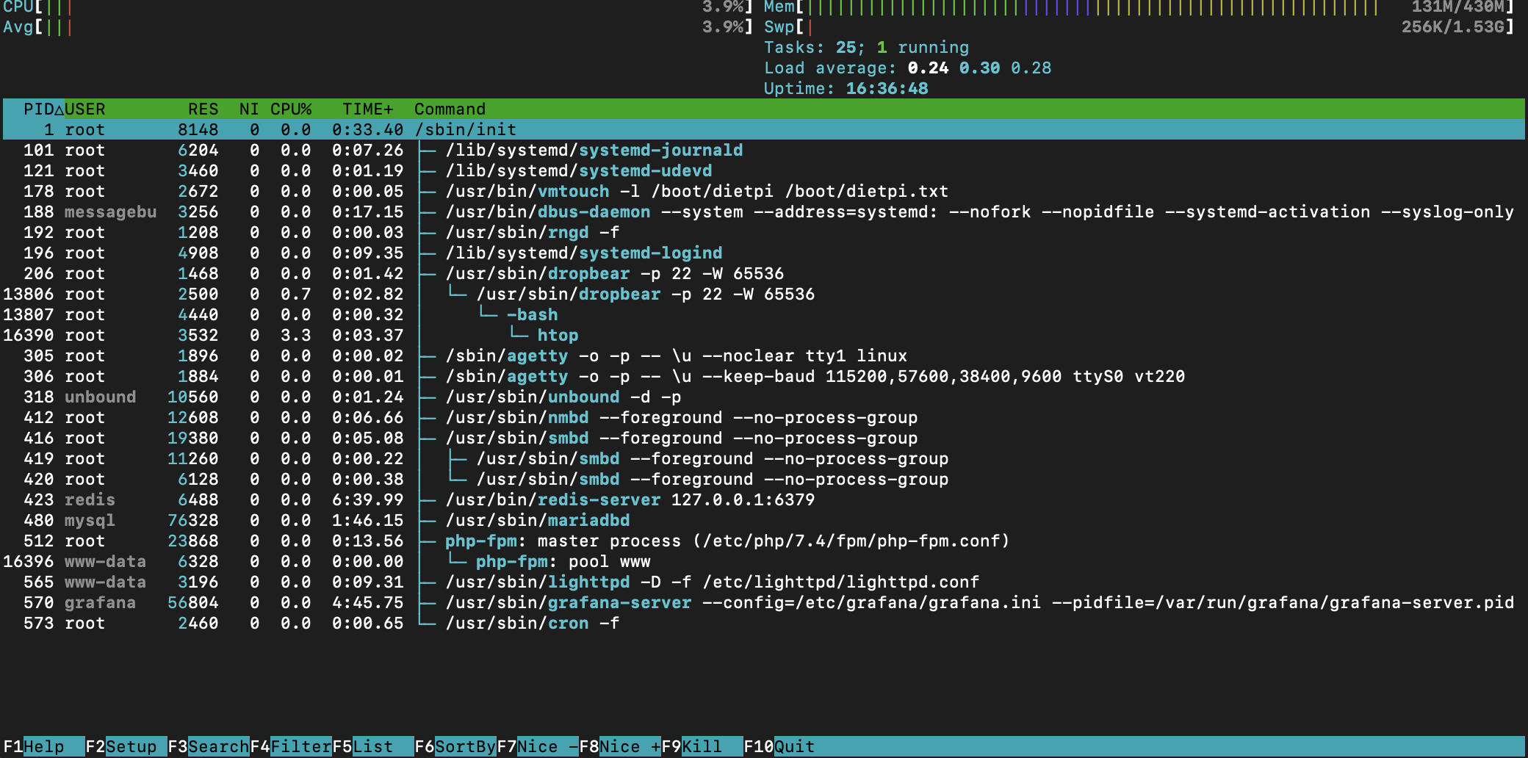The width and height of the screenshot is (1528, 758).
Task: Click TIME+ value 4:45.75 for grafana
Action: (x=368, y=602)
